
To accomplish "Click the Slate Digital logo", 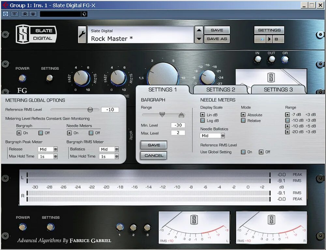I will [x=36, y=34].
